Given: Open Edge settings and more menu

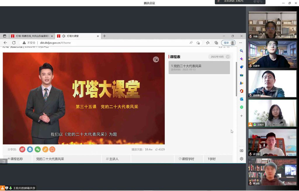Looking at the screenshot, I should [241, 43].
